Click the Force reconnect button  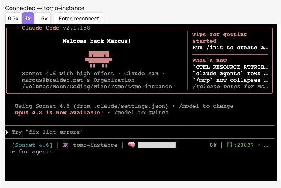[x=79, y=18]
